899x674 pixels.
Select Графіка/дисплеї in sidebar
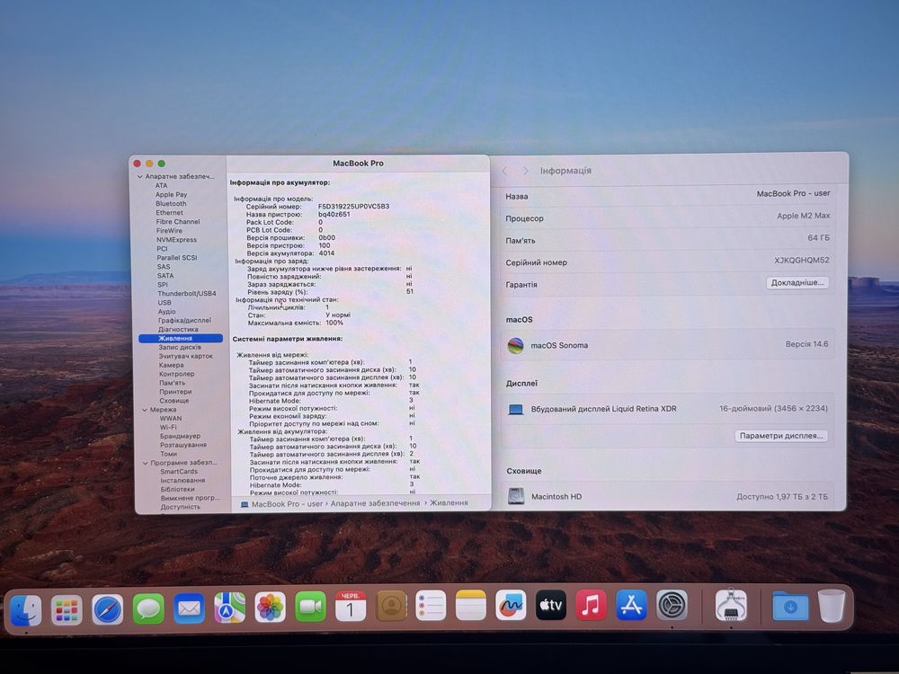[184, 321]
